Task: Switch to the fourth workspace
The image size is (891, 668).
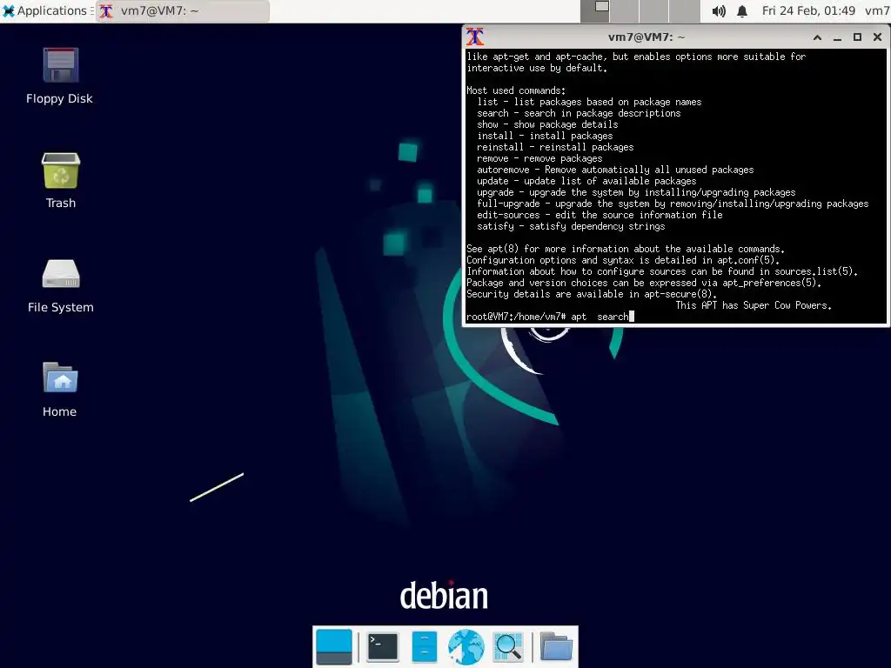Action: (684, 10)
